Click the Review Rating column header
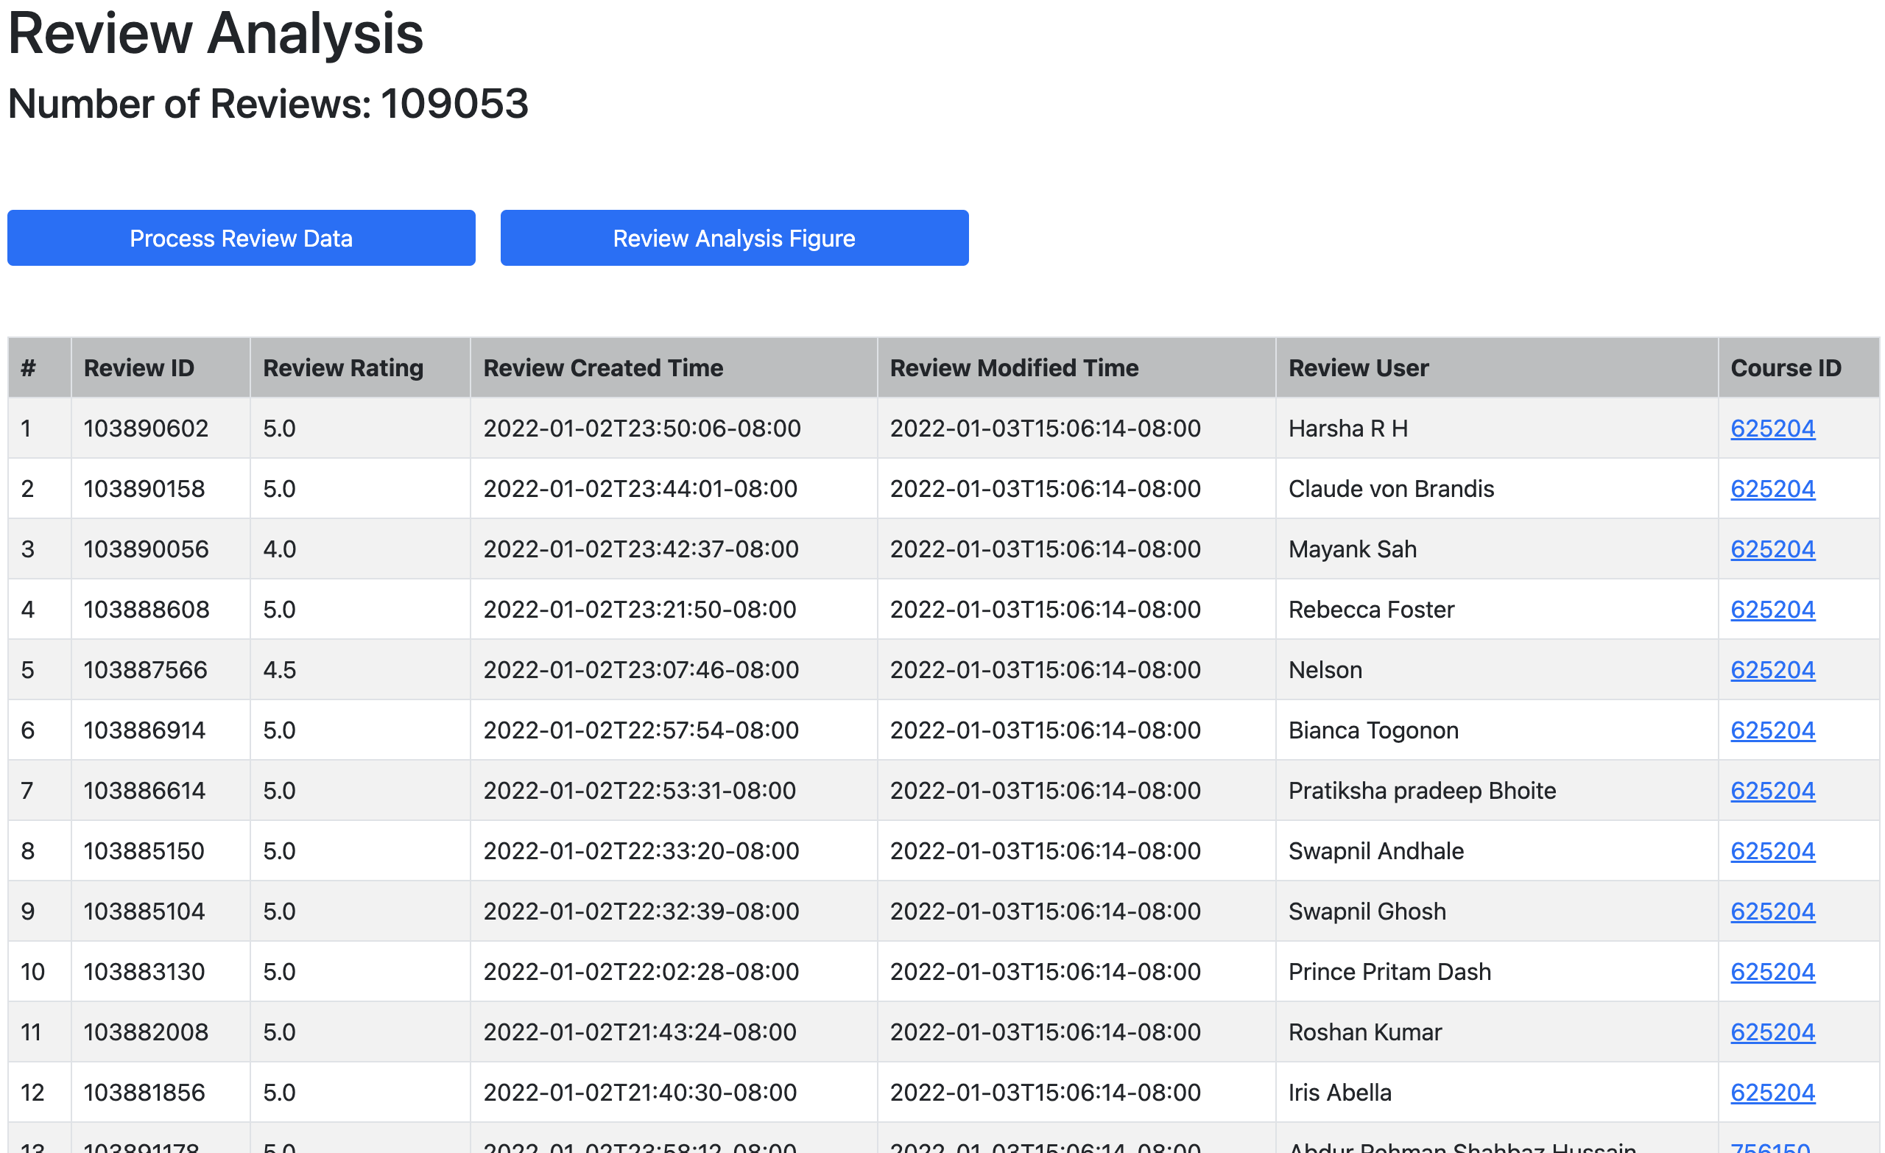 tap(342, 368)
